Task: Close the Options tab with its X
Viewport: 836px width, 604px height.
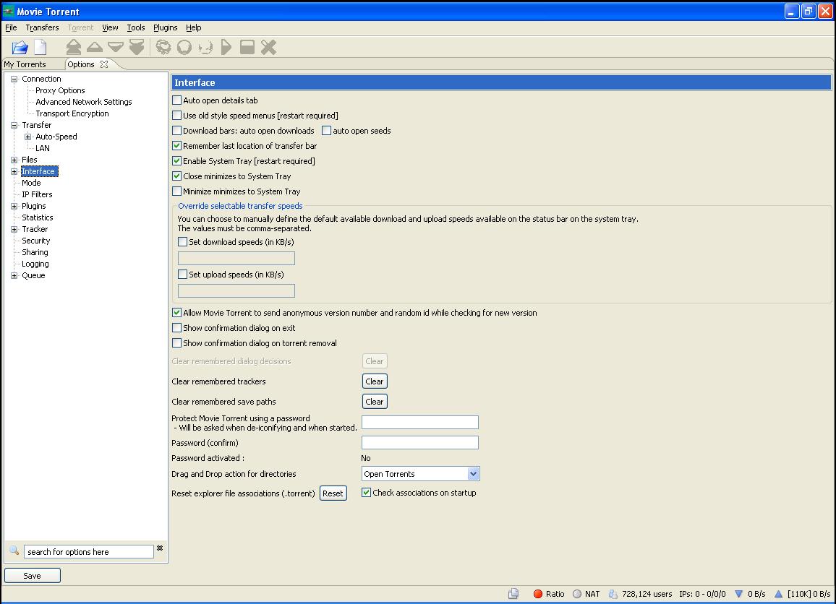Action: click(x=104, y=64)
